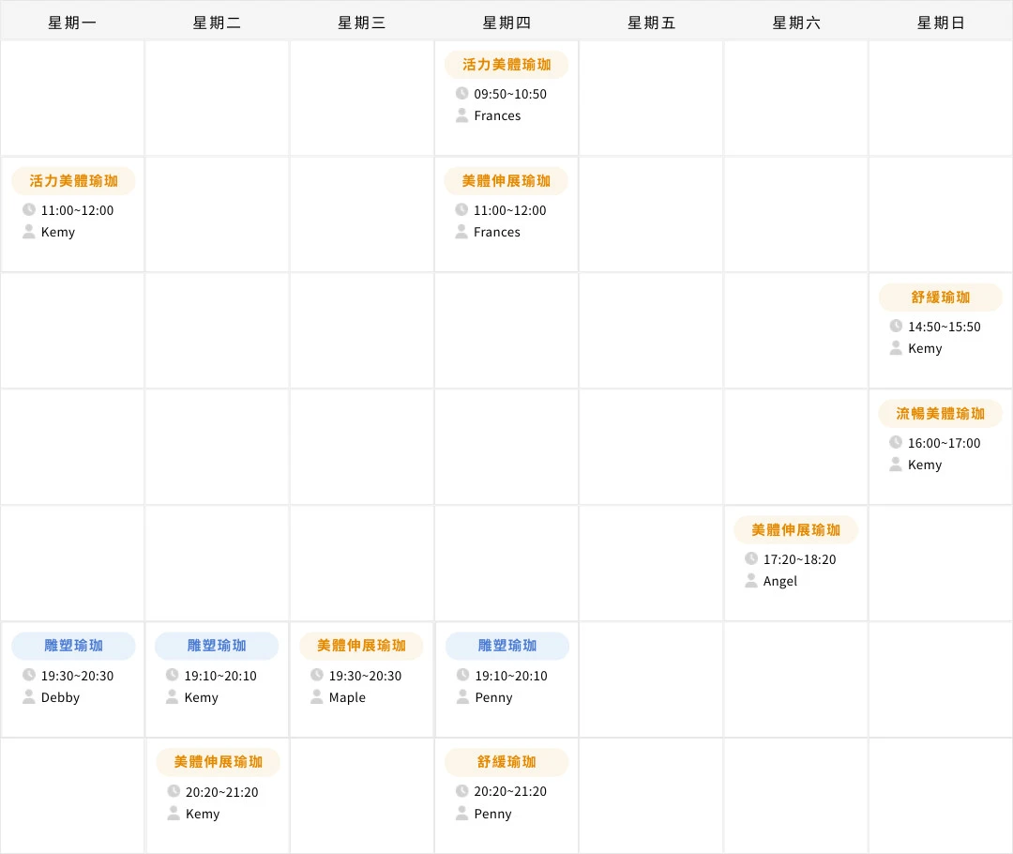The width and height of the screenshot is (1013, 854).
Task: Click clock icon beside Thursday 11:00~12:00
Action: click(x=461, y=209)
